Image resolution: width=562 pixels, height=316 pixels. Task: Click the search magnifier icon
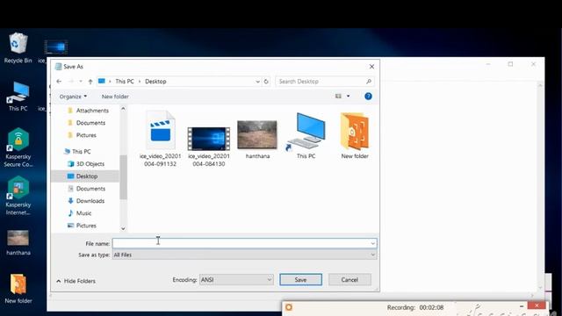pos(369,82)
